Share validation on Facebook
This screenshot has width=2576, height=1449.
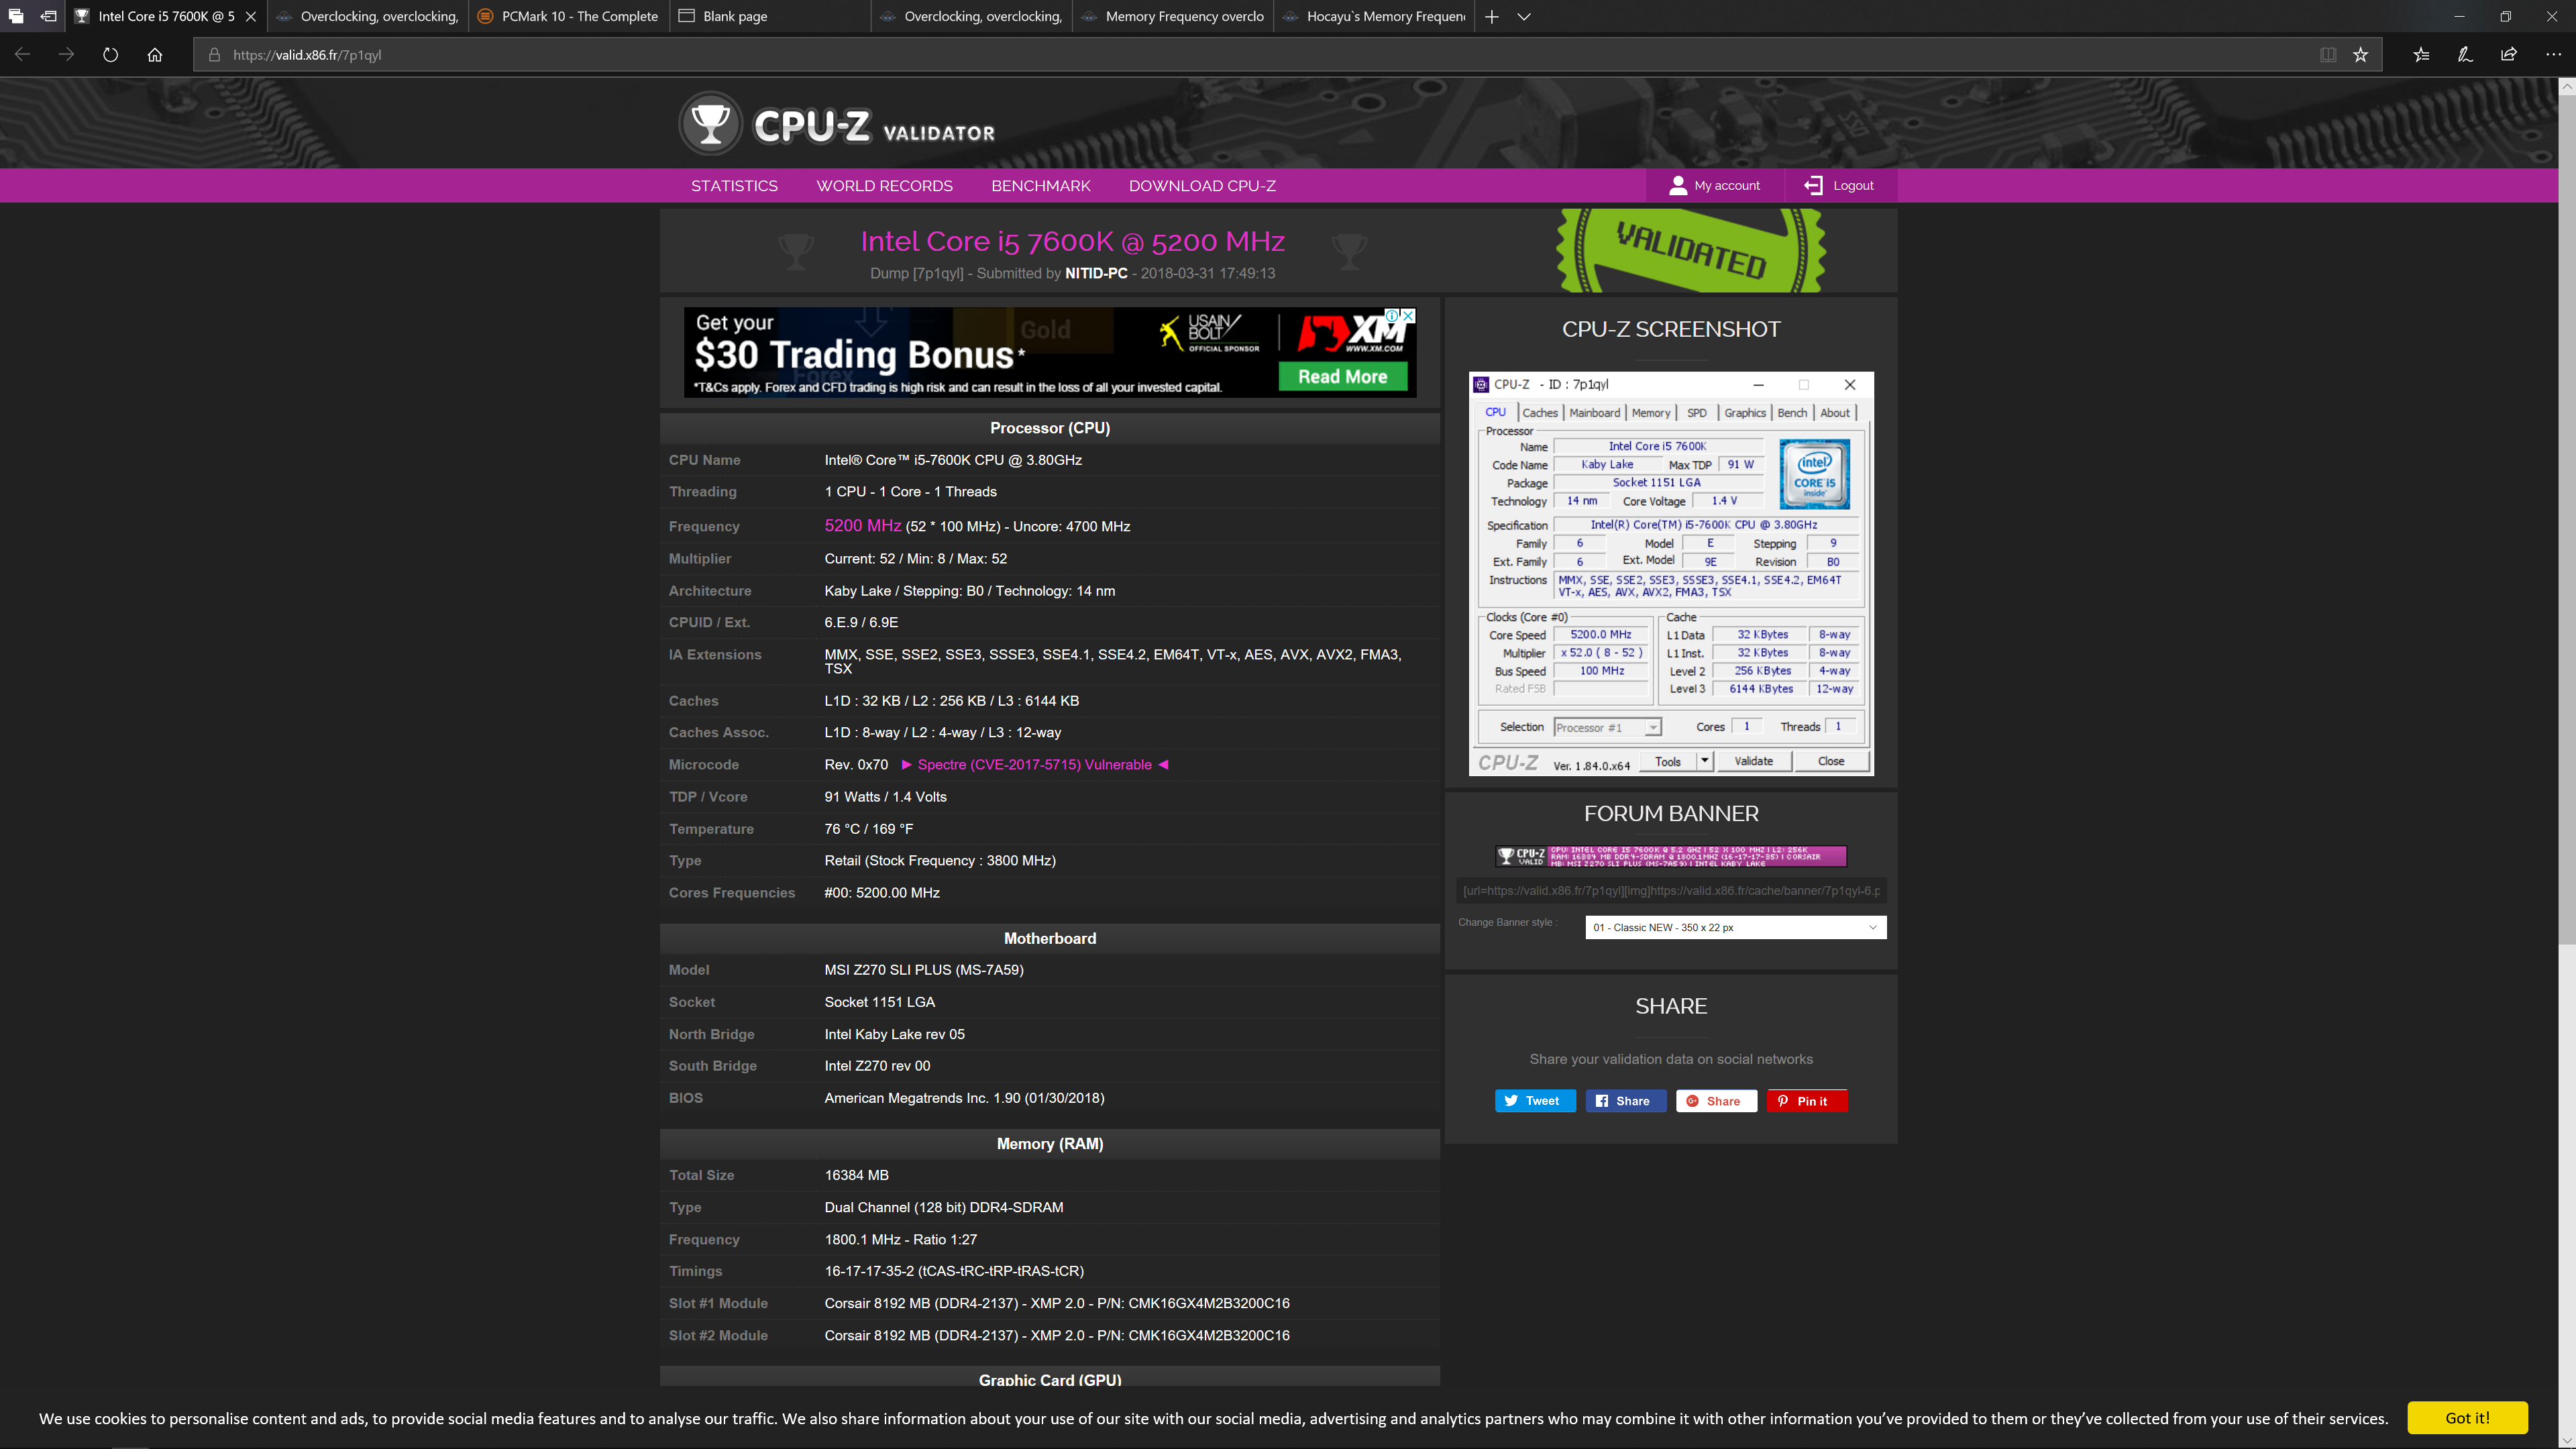[1625, 1100]
